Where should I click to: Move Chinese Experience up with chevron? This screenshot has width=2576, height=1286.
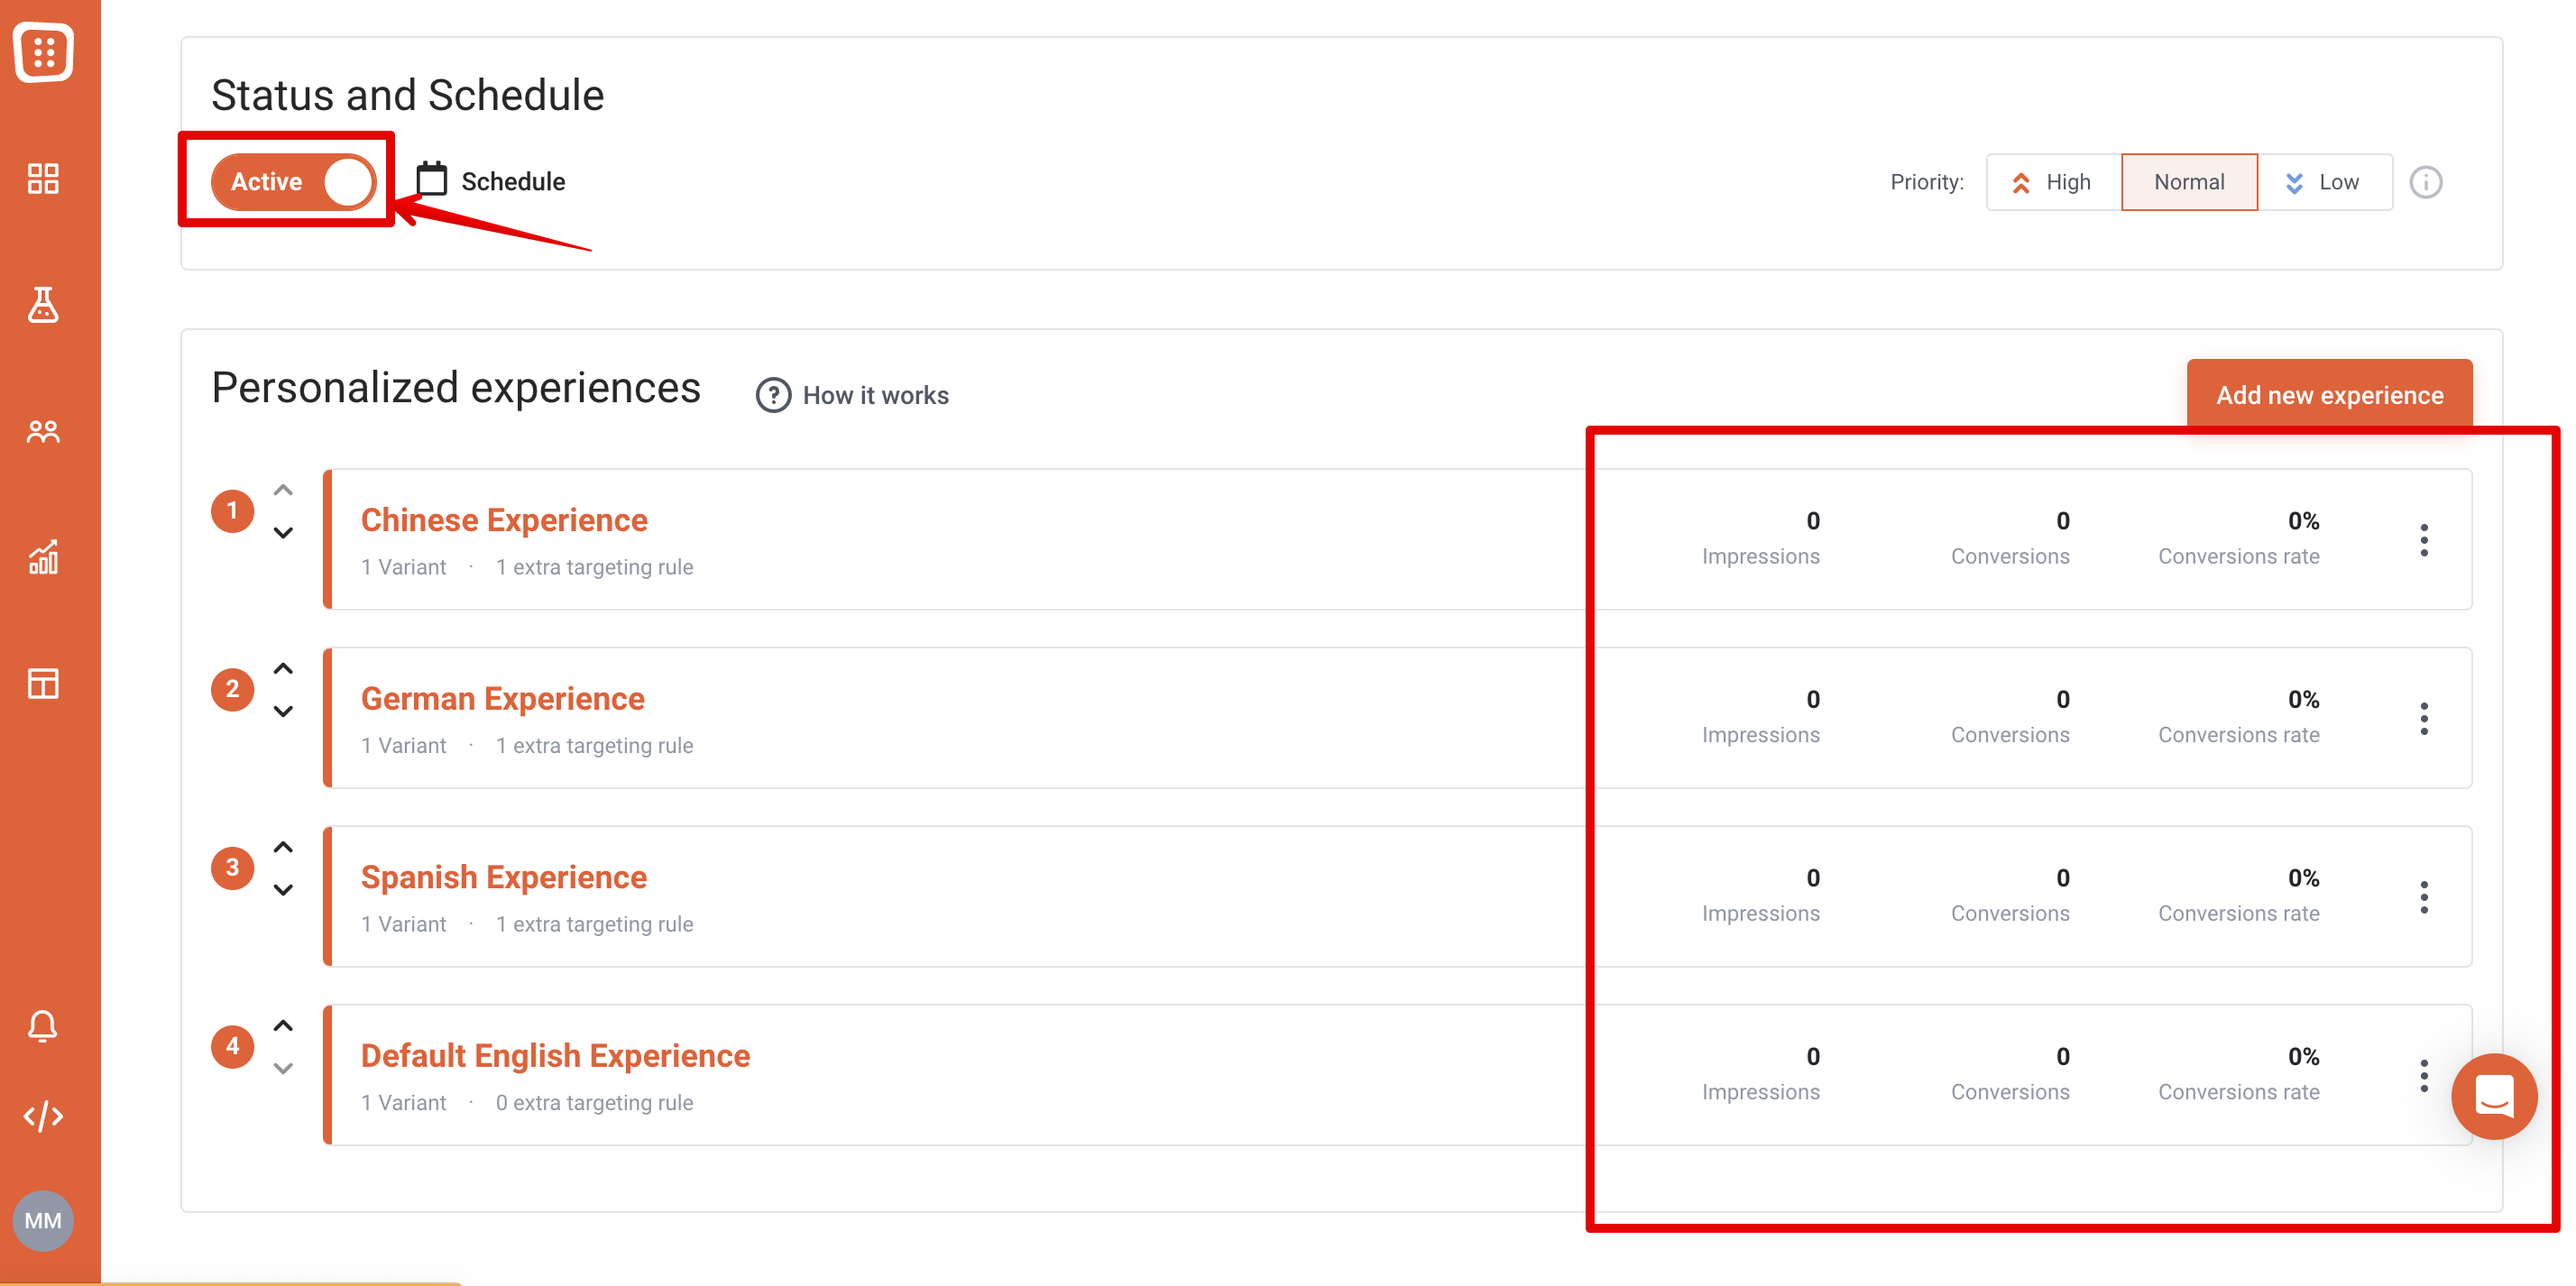pyautogui.click(x=283, y=490)
